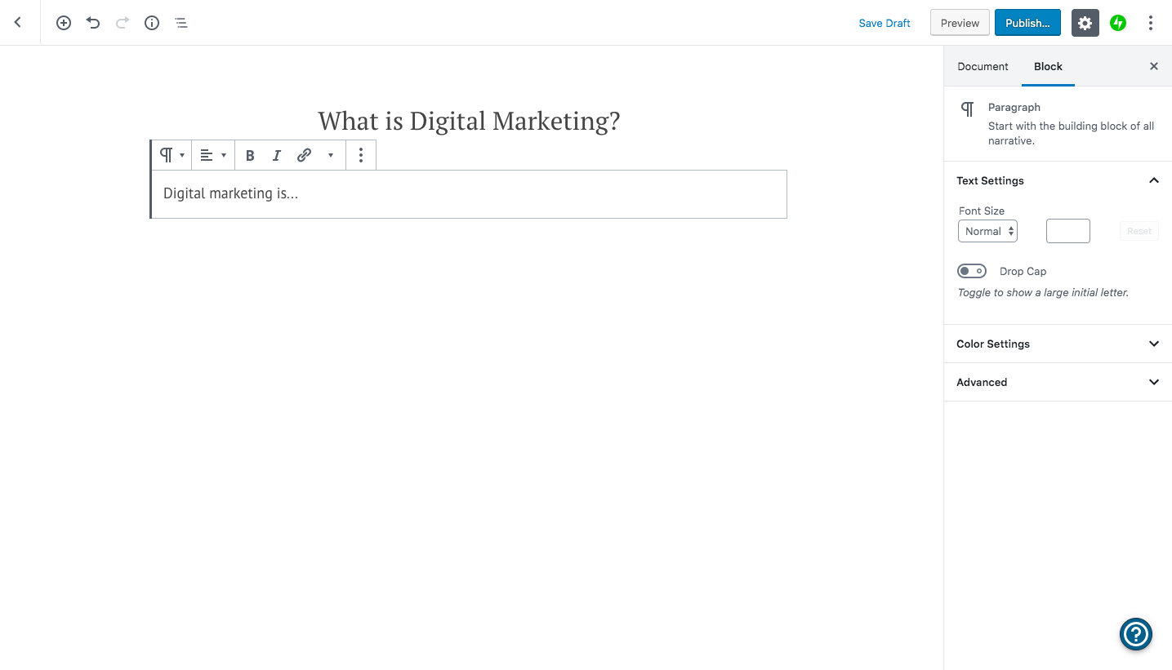Image resolution: width=1172 pixels, height=670 pixels.
Task: Open the Font Size dropdown
Action: (x=987, y=231)
